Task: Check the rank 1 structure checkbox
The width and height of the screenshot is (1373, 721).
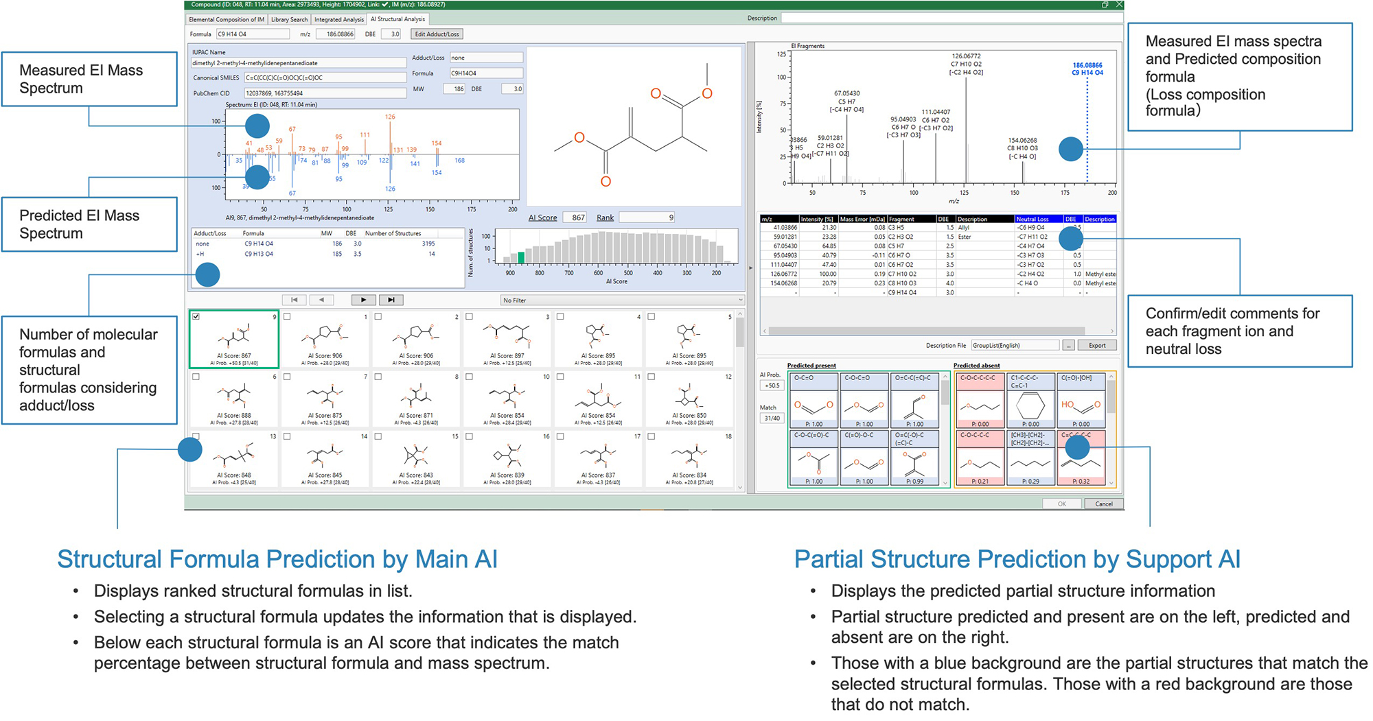Action: click(288, 317)
